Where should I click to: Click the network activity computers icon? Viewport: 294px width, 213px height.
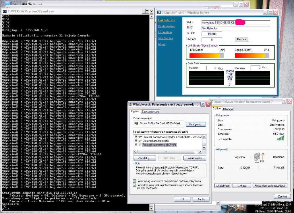(259, 157)
